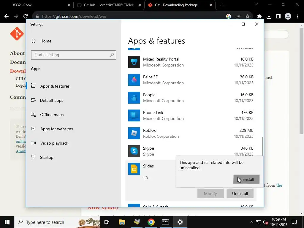Click the Chrome page vertical scrollbar
This screenshot has width=304, height=228.
tap(301, 81)
